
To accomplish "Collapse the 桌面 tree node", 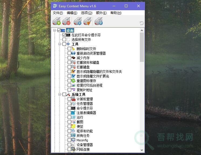I will (55, 30).
